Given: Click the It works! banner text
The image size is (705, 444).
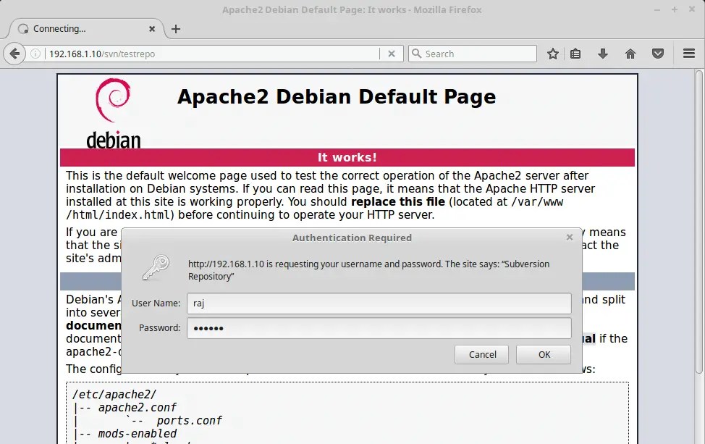Looking at the screenshot, I should point(347,157).
